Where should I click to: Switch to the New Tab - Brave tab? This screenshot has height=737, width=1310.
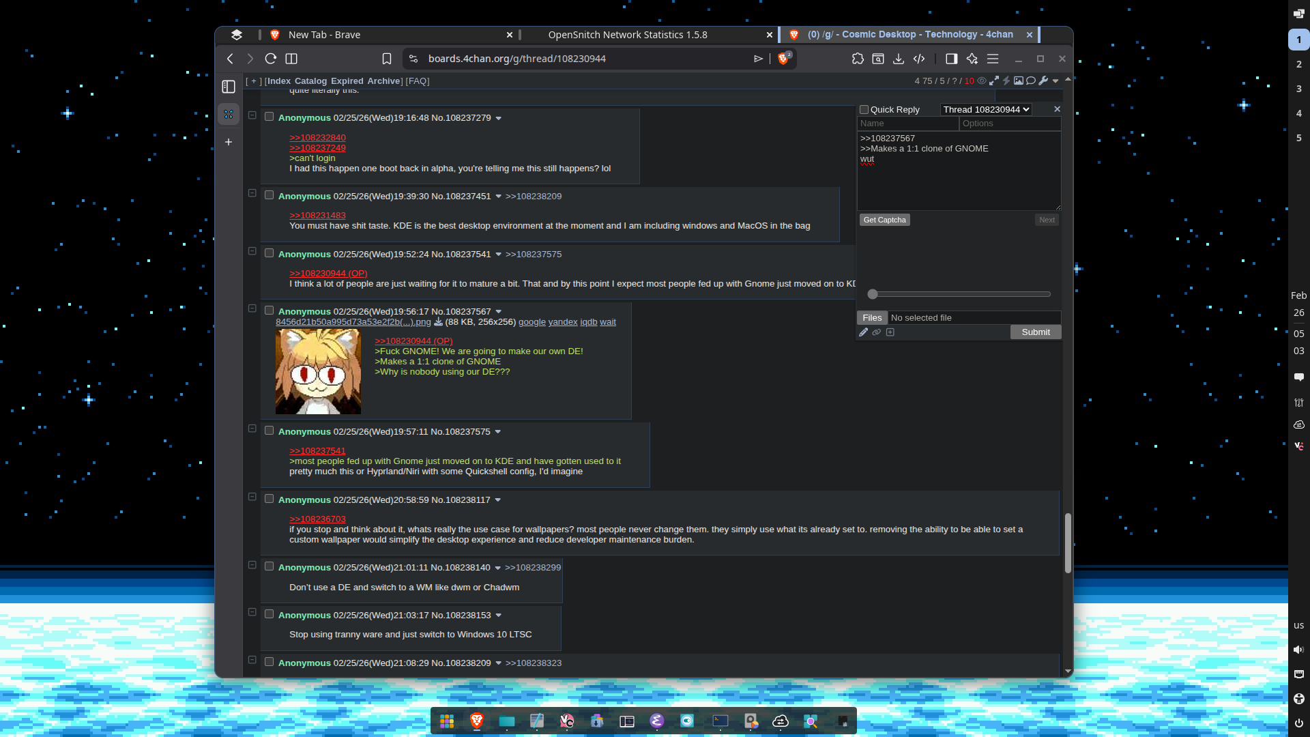point(324,35)
